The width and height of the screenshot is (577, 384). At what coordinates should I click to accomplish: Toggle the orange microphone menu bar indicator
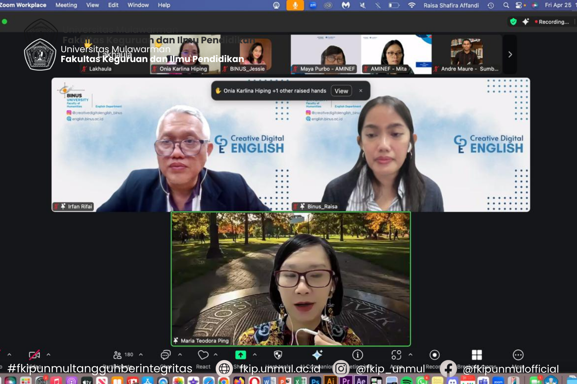click(x=295, y=5)
